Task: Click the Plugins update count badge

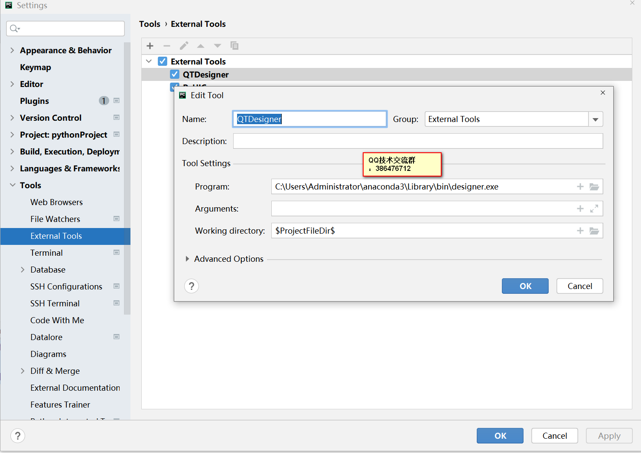Action: click(104, 101)
